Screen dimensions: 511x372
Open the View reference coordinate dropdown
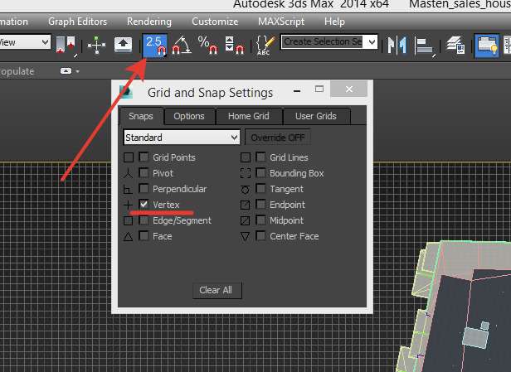(x=25, y=42)
